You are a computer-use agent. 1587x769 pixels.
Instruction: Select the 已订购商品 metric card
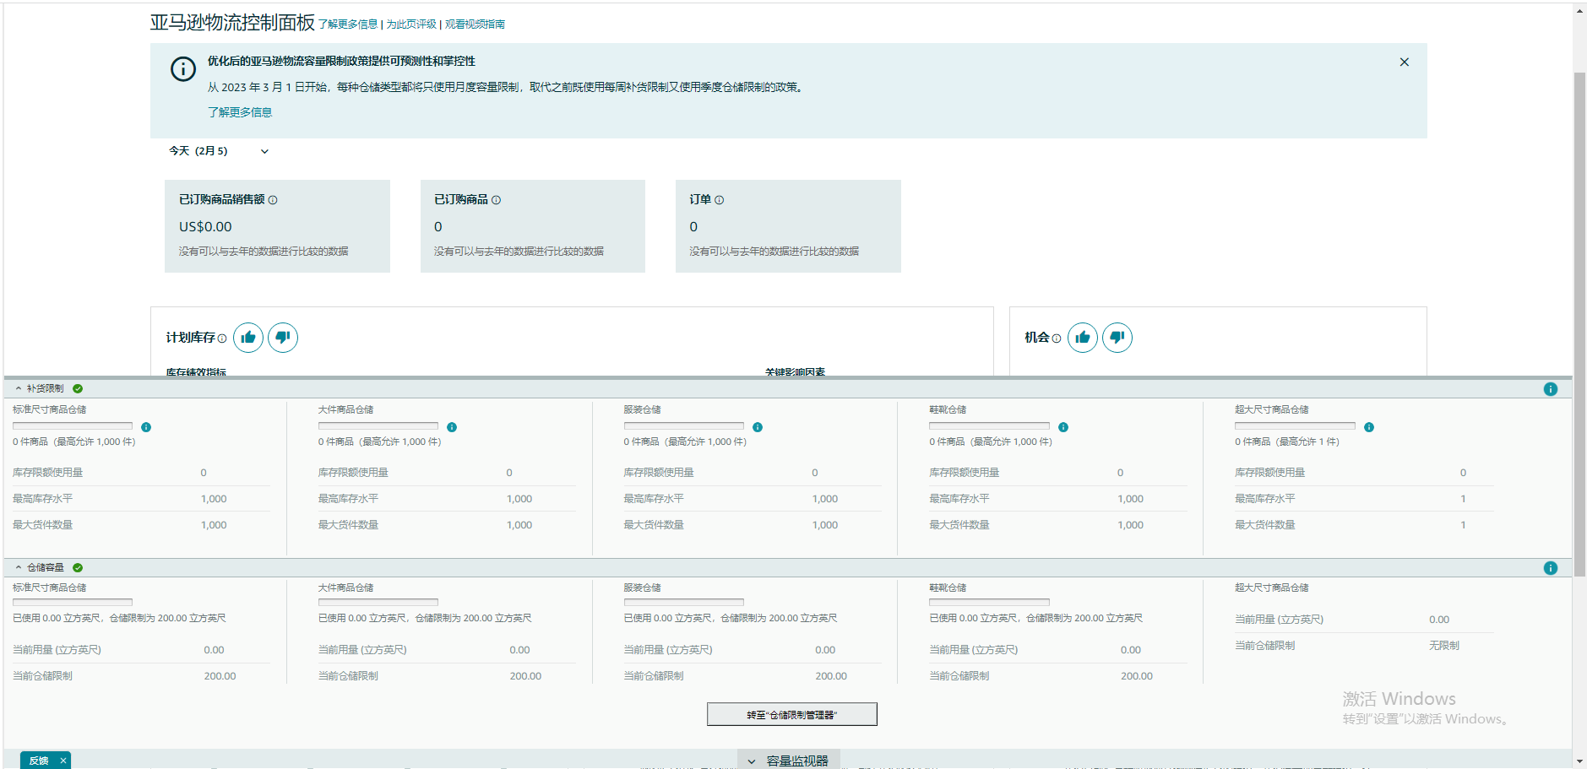click(533, 226)
